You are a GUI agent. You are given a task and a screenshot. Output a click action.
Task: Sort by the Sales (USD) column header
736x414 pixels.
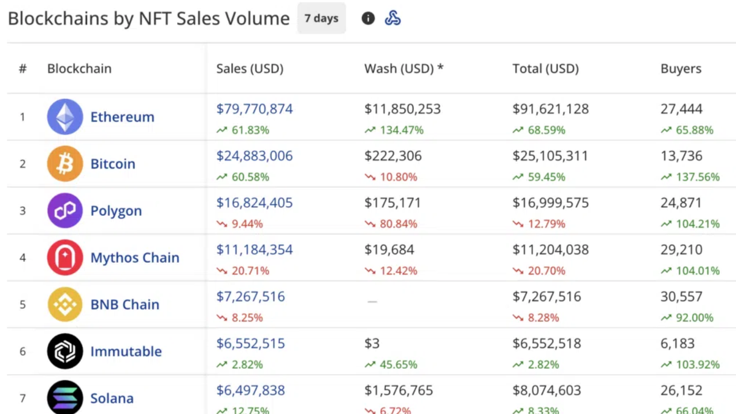[x=250, y=69]
